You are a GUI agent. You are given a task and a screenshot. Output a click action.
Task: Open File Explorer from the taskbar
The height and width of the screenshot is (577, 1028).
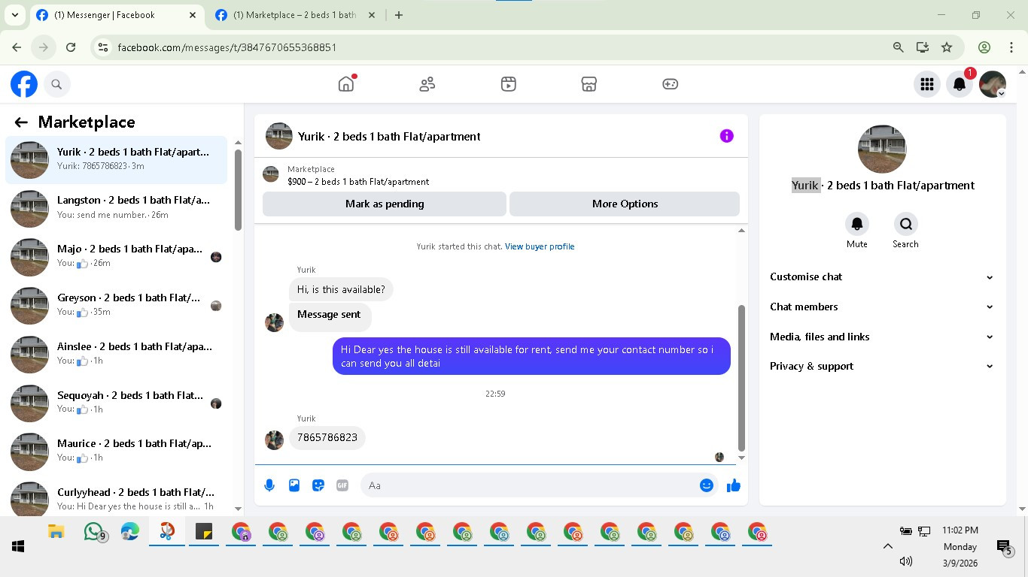click(x=56, y=533)
